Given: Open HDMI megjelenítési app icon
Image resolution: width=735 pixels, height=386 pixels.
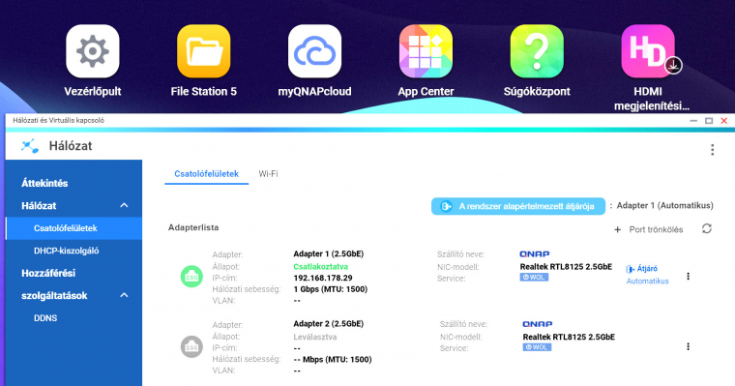Looking at the screenshot, I should (x=648, y=51).
